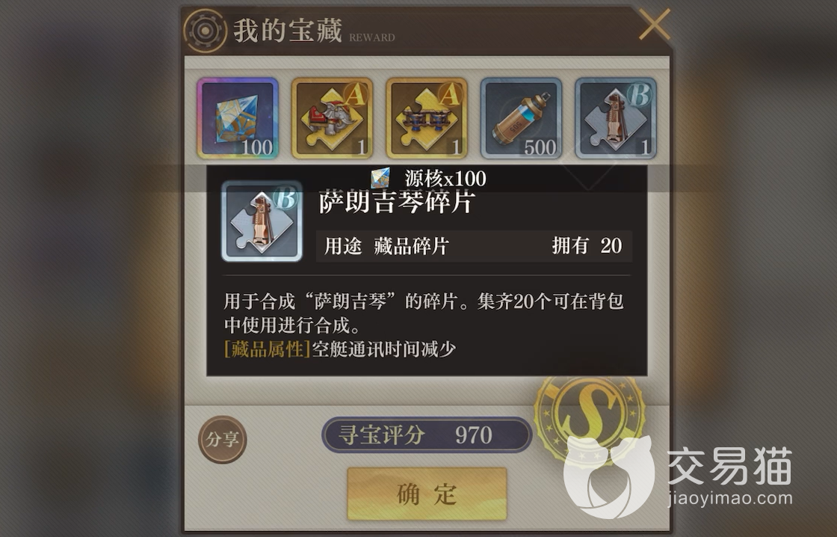Viewport: 837px width, 537px height.
Task: Confirm rewards with the 确定 button
Action: click(x=427, y=494)
